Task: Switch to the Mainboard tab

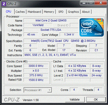Action: coord(34,12)
